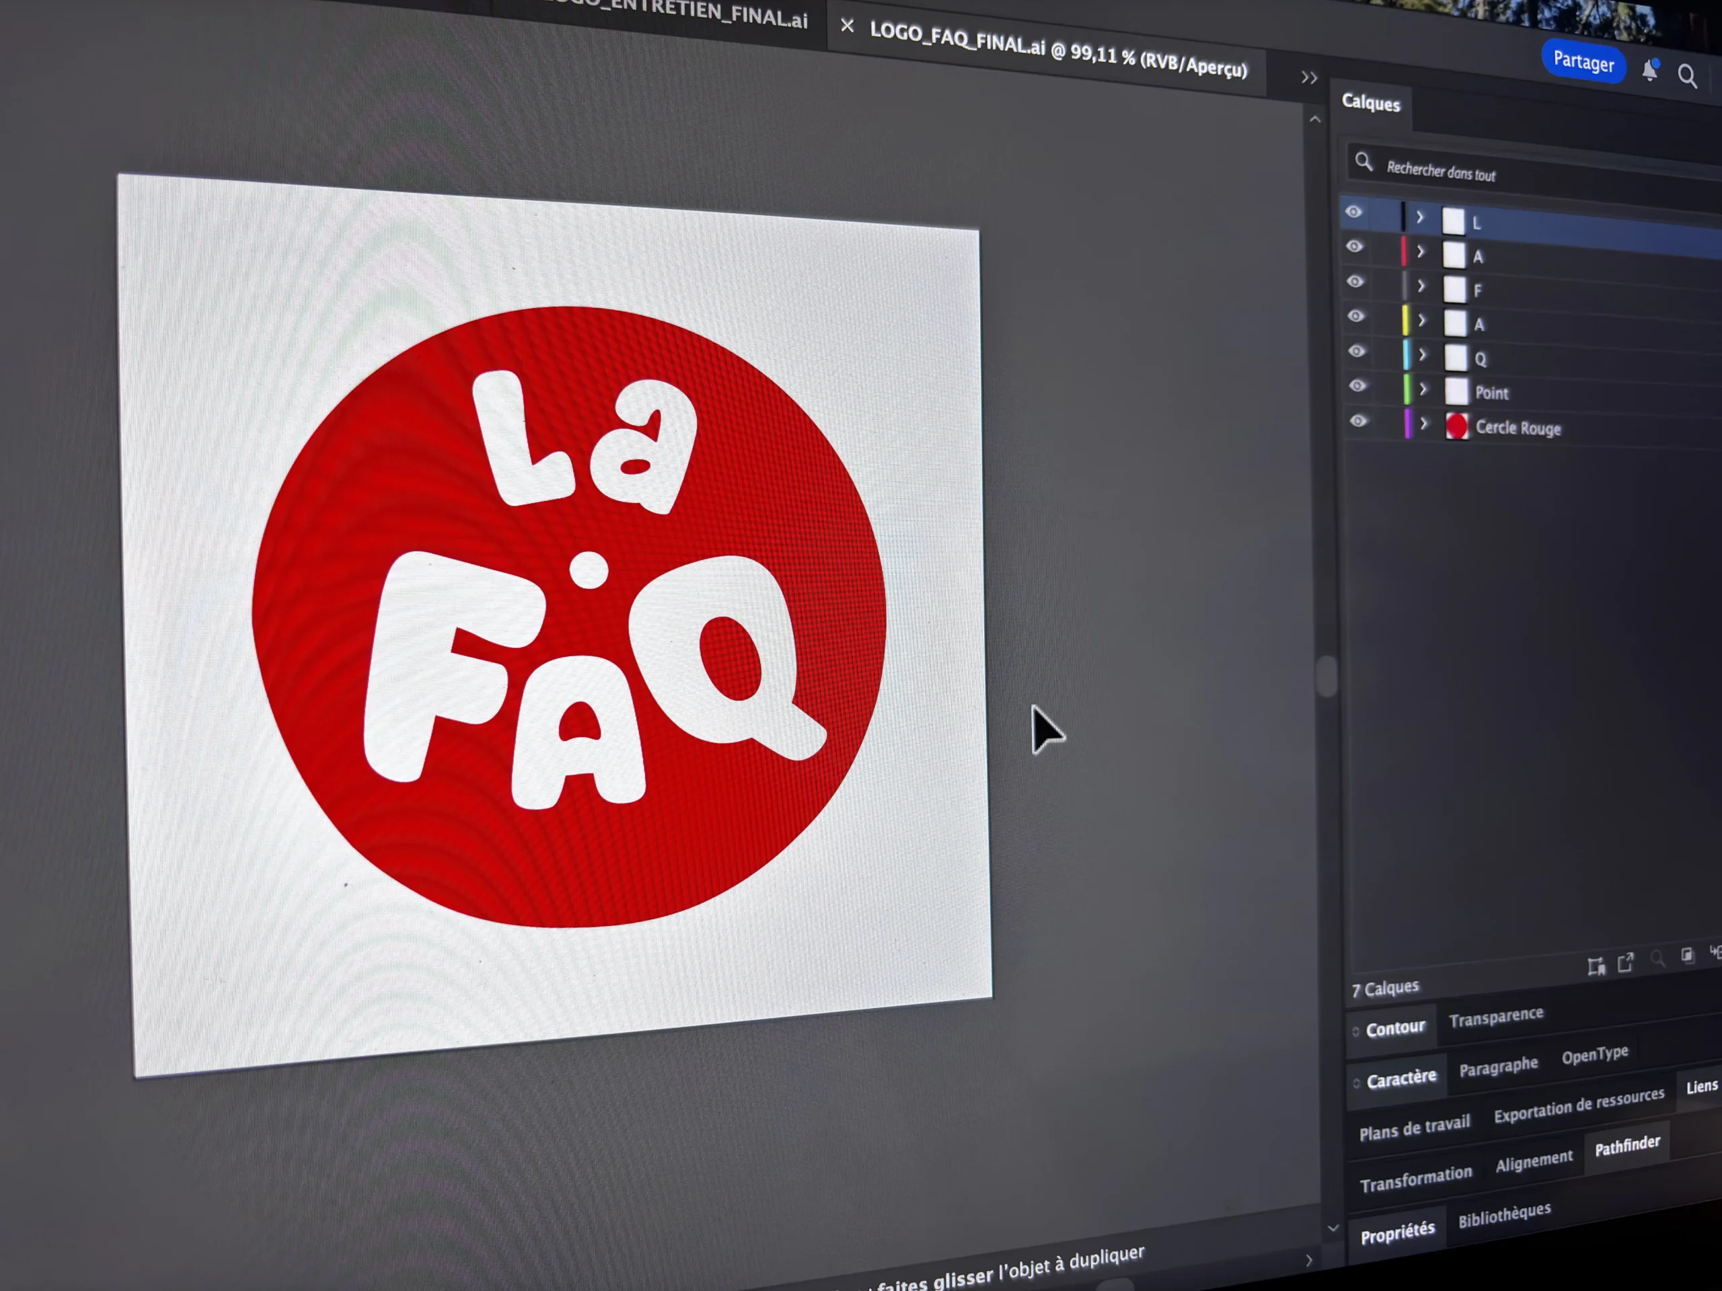Click the export layers icon in Calques
Viewport: 1722px width, 1291px height.
(x=1625, y=964)
